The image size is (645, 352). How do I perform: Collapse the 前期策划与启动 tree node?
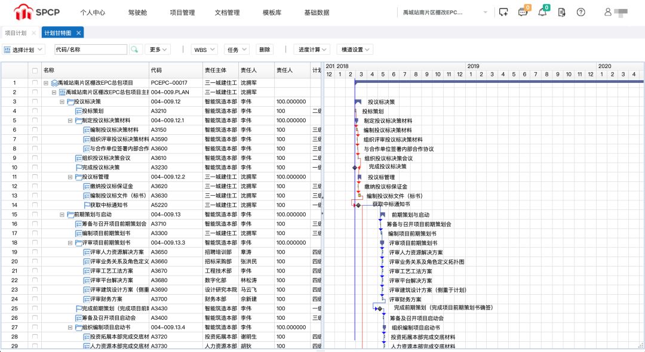62,215
